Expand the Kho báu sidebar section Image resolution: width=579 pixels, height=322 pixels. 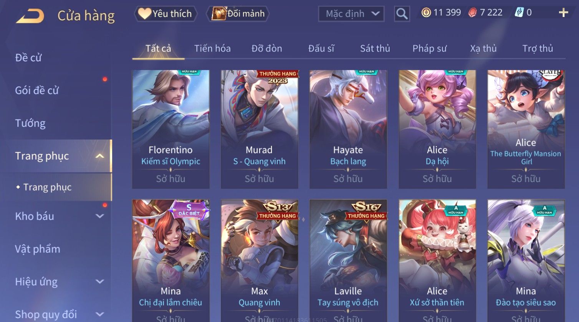point(99,216)
